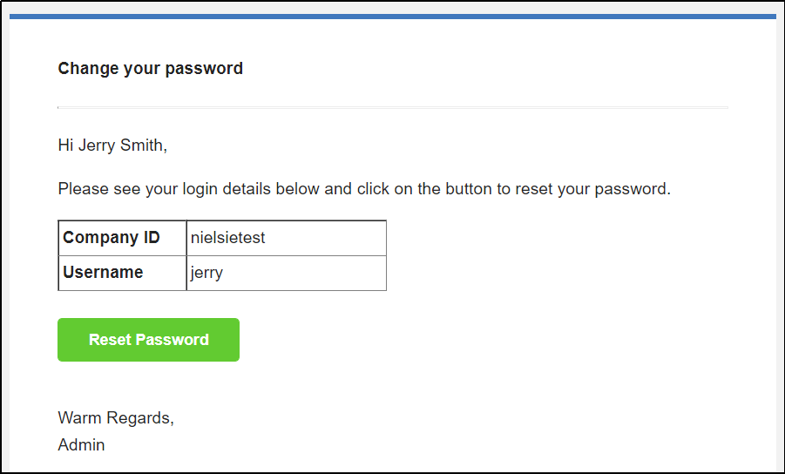785x474 pixels.
Task: Select the nielsietest company ID value
Action: click(x=227, y=237)
